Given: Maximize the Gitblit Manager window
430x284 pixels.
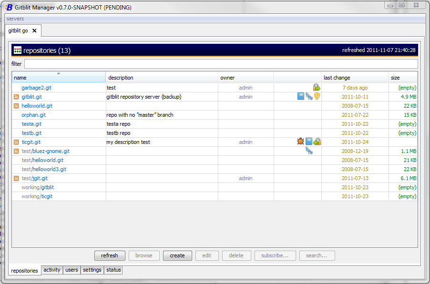Looking at the screenshot, I should coord(401,5).
